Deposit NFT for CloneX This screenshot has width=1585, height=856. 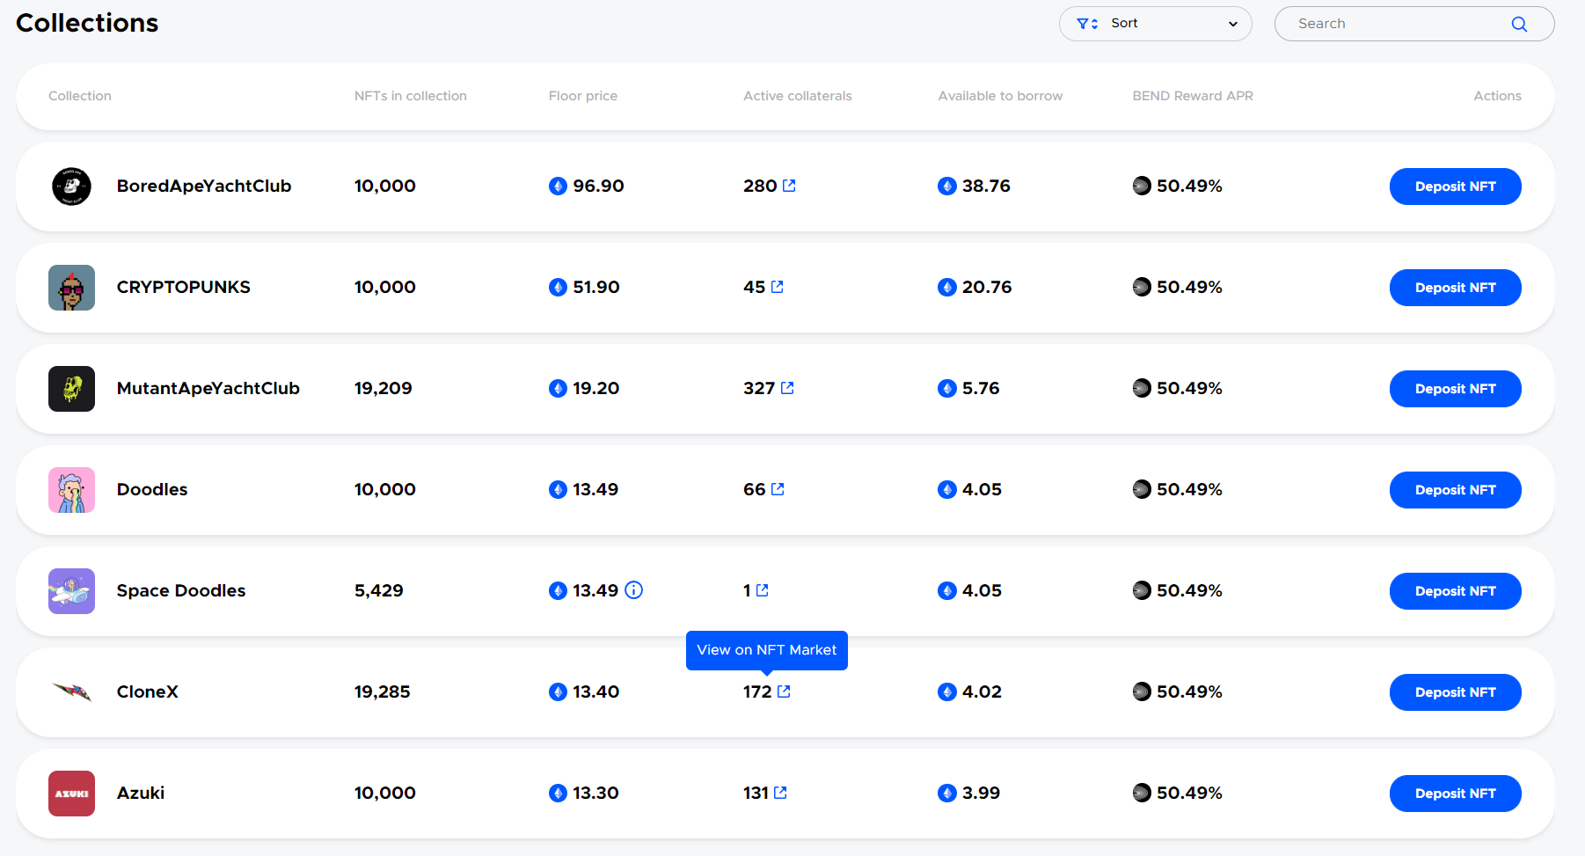tap(1455, 692)
